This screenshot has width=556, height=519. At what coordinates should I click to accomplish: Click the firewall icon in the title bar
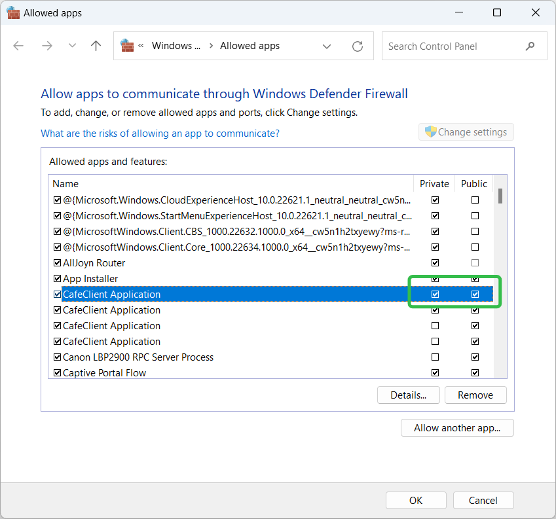[13, 13]
